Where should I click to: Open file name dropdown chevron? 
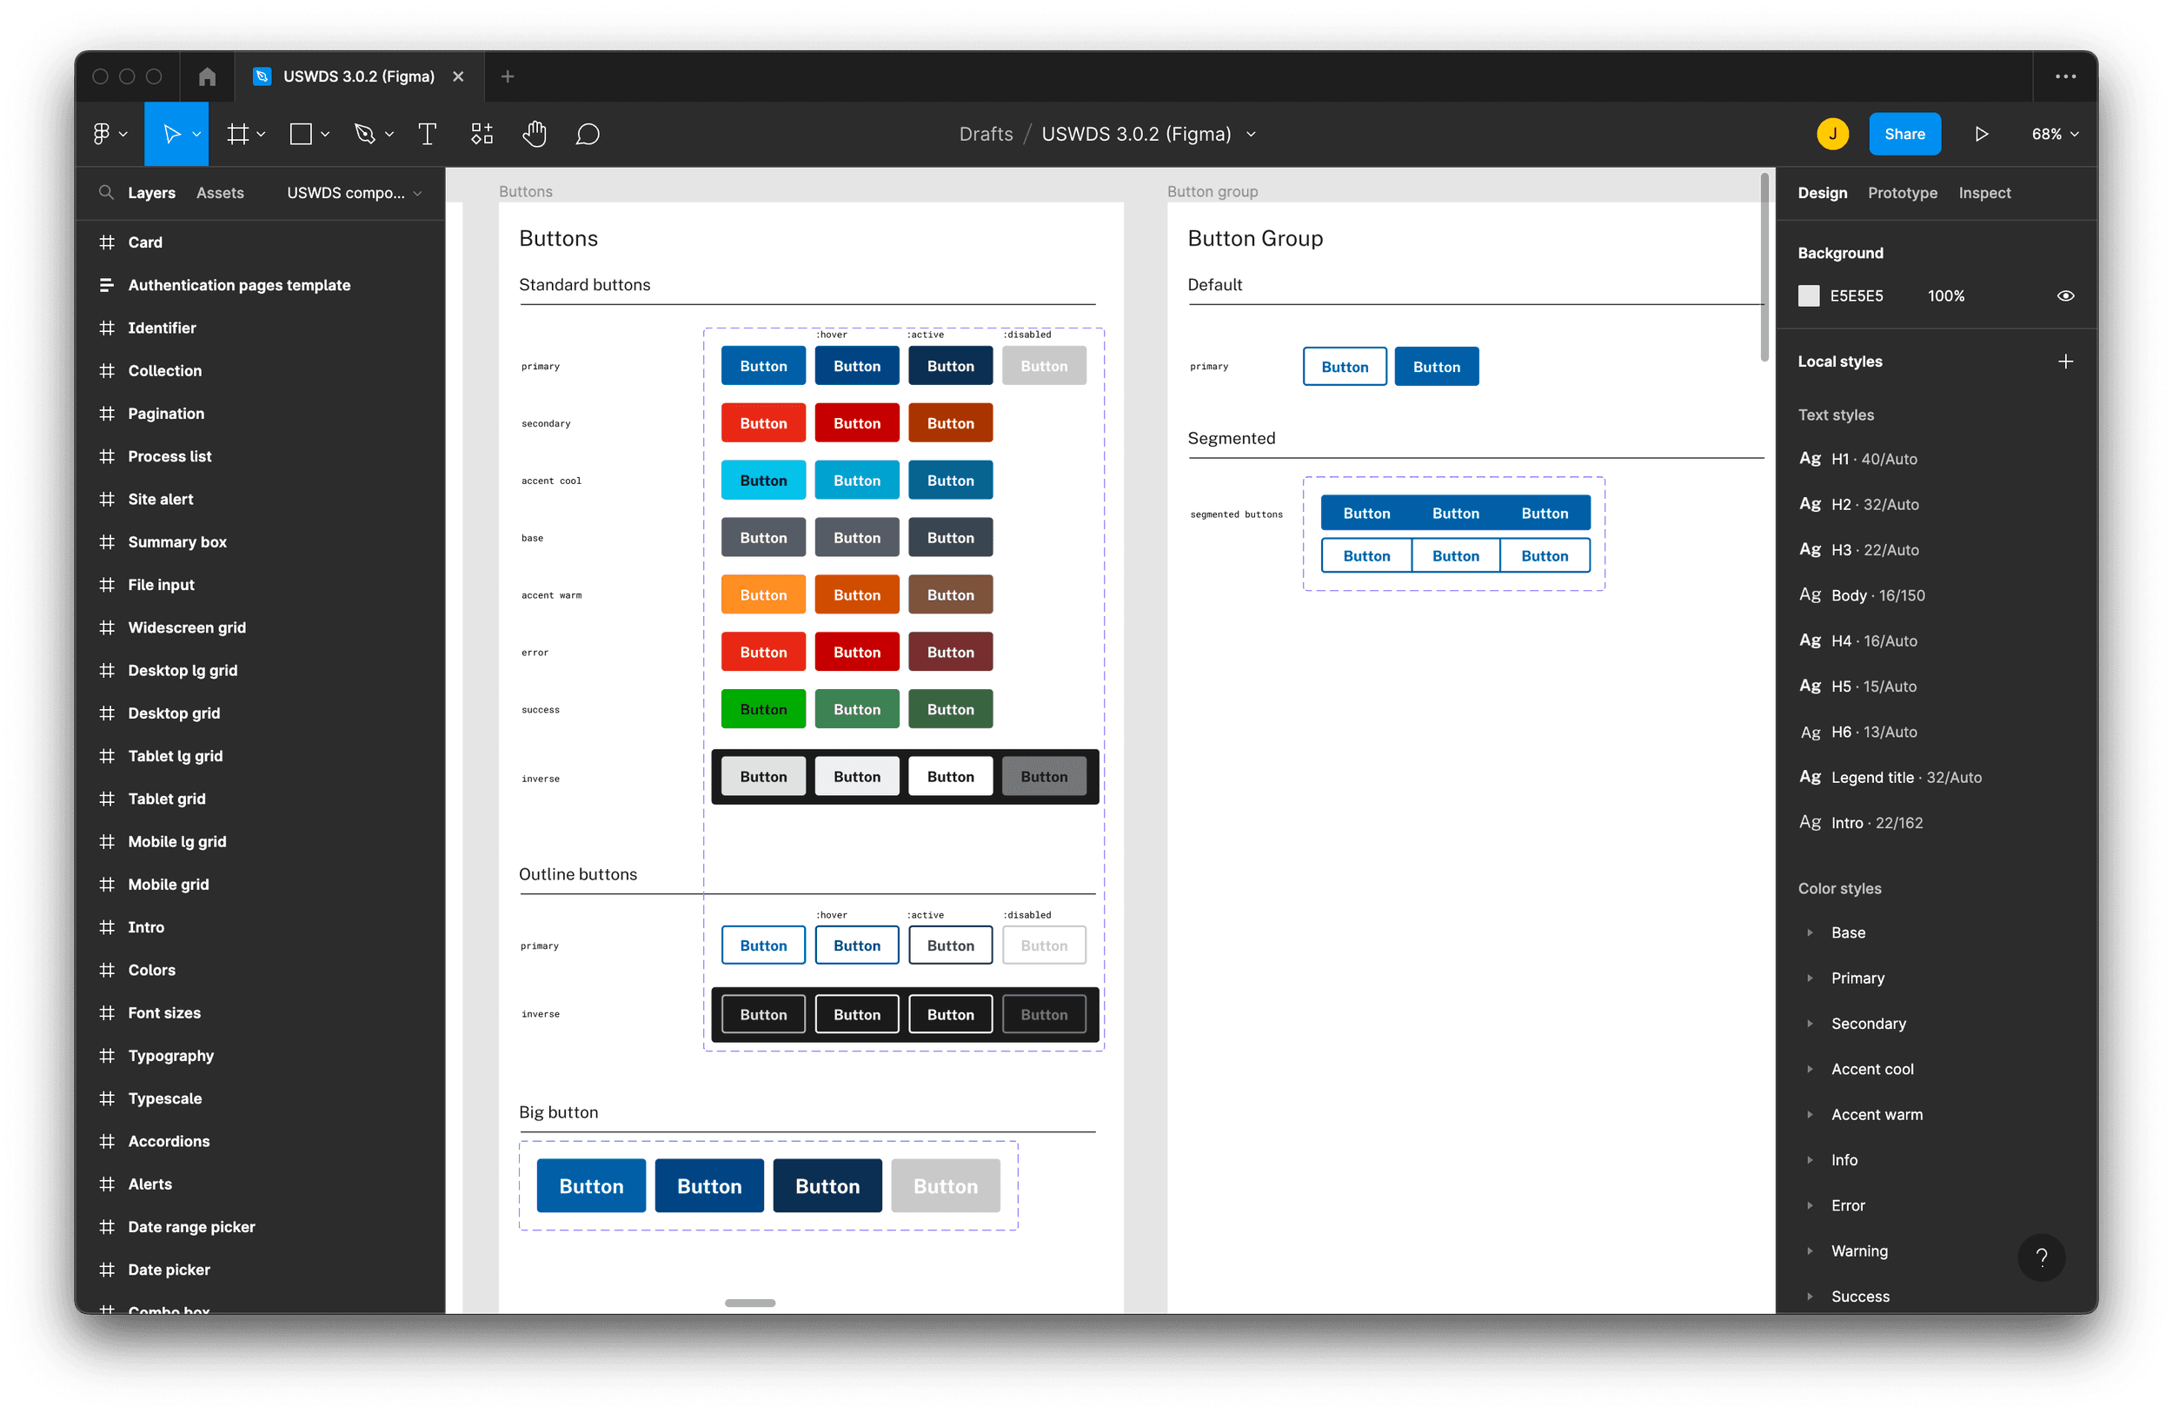coord(1251,134)
